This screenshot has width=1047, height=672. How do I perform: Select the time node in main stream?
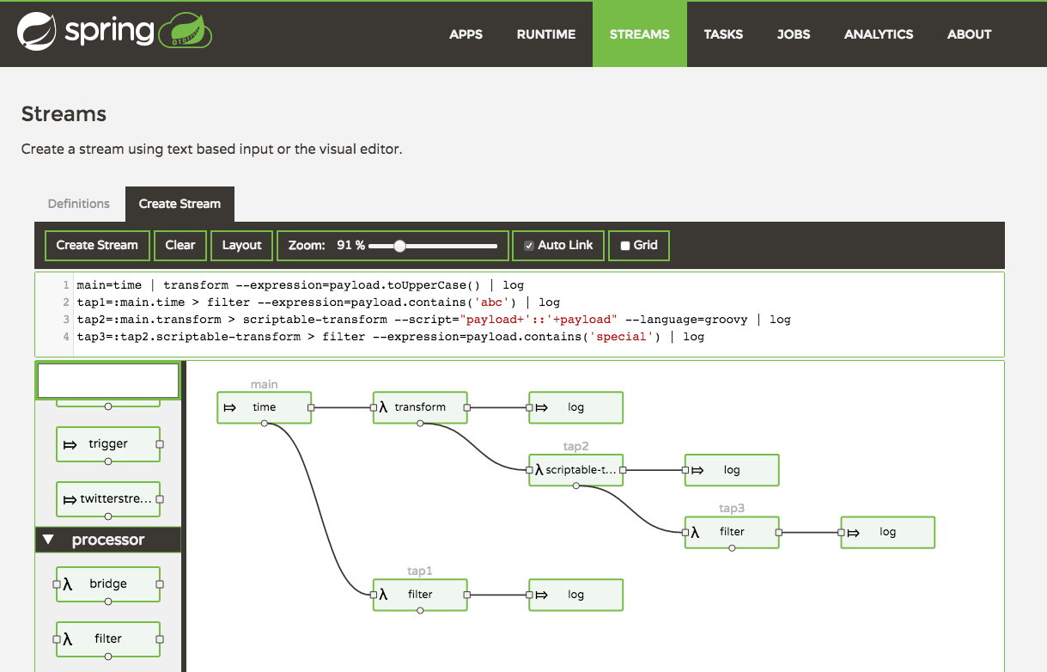coord(265,407)
